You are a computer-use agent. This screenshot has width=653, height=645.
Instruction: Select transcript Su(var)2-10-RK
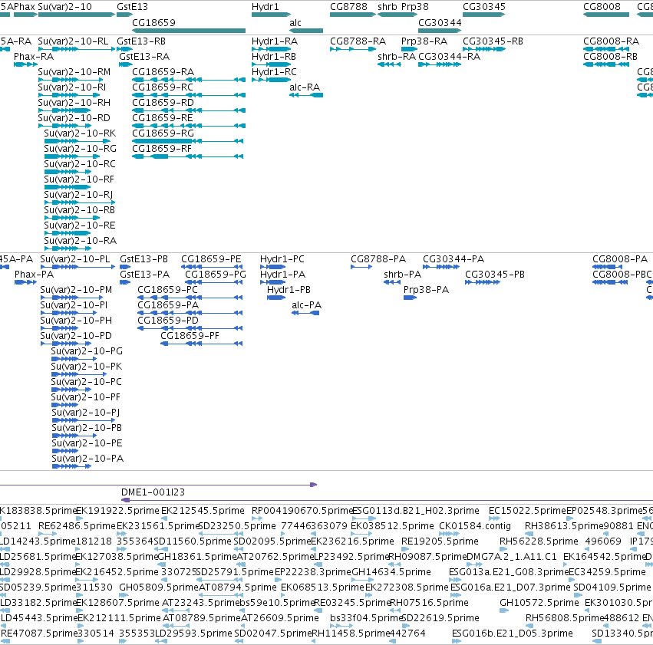[x=78, y=141]
